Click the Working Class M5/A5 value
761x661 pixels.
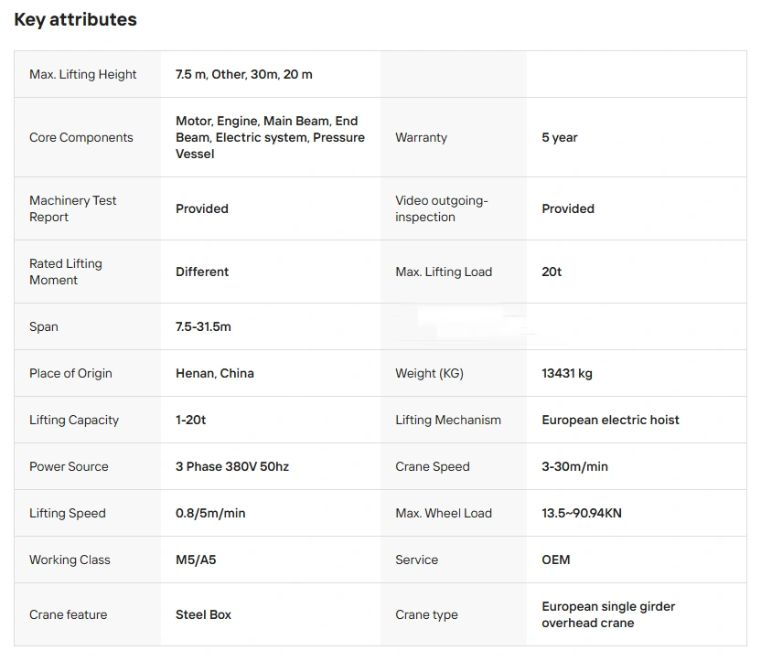click(x=196, y=560)
